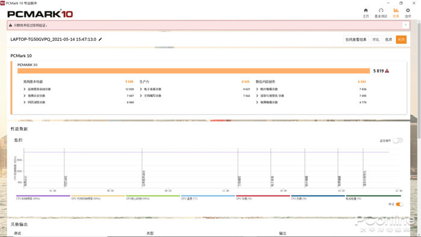Toggle the monitoring details (监控细节) switch
The height and width of the screenshot is (237, 421).
(x=398, y=141)
